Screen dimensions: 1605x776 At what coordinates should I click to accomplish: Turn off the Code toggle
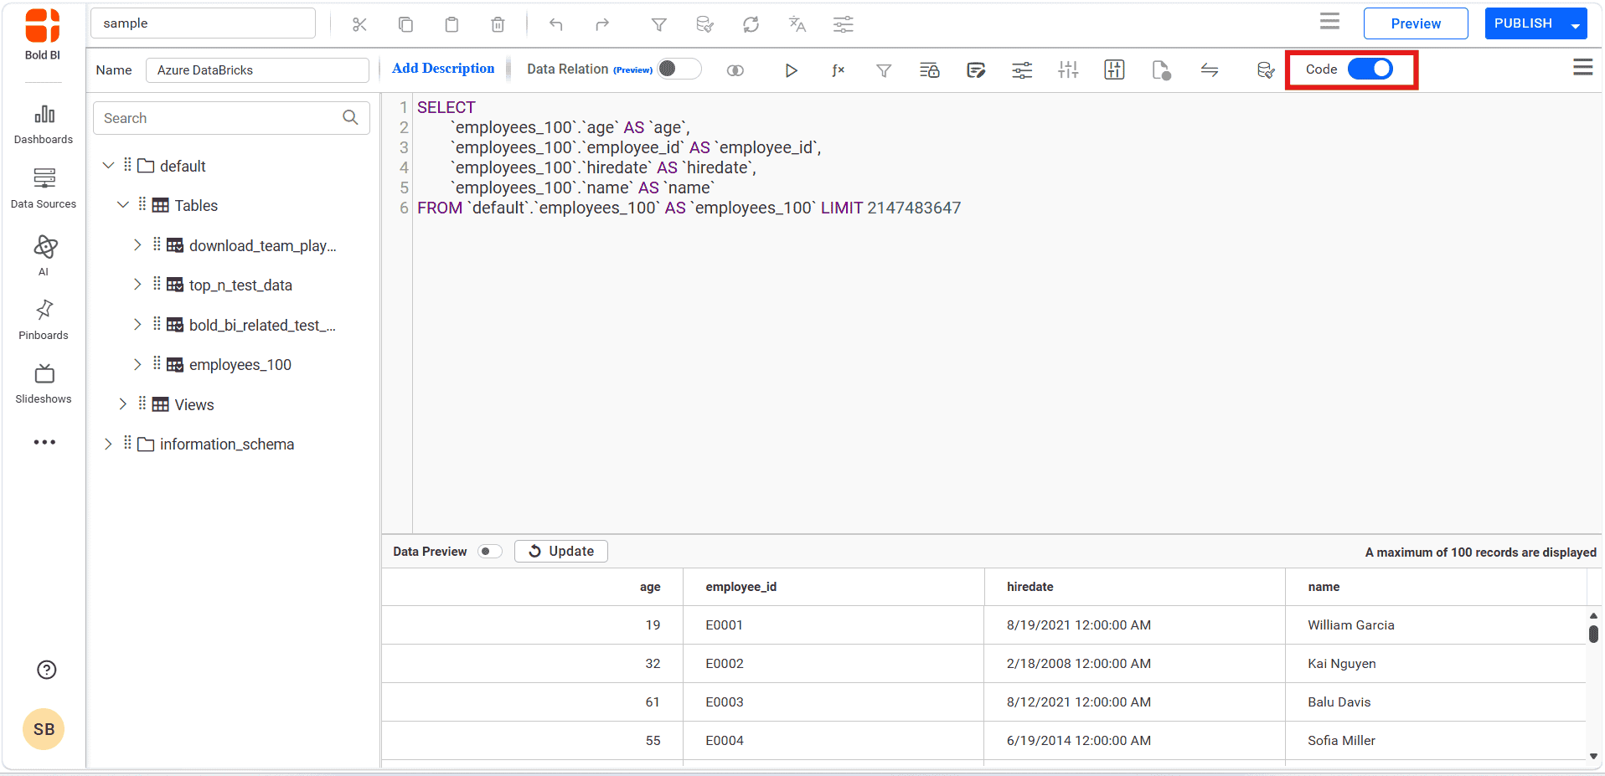1370,69
